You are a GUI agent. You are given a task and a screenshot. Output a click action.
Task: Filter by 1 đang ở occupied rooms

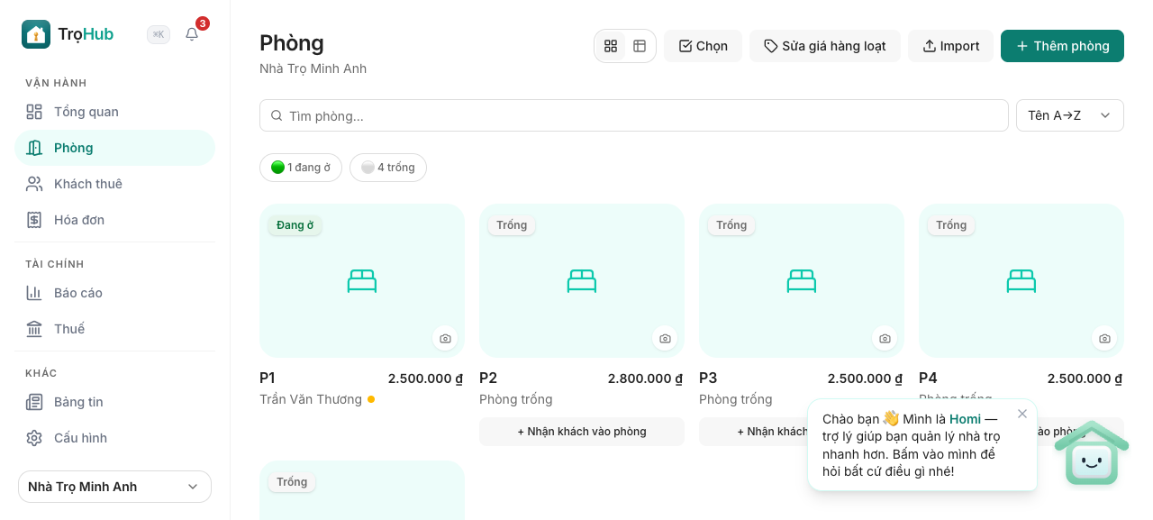pyautogui.click(x=301, y=168)
